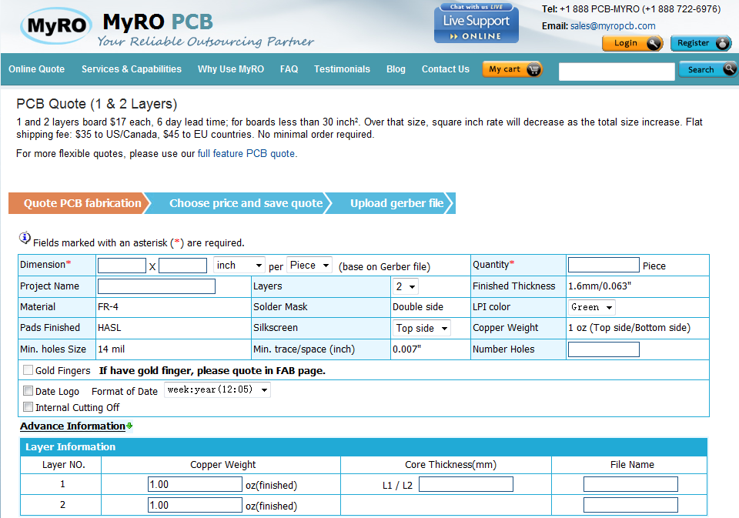This screenshot has height=518, width=739.
Task: Check the Internal Cutting Off option
Action: (28, 406)
